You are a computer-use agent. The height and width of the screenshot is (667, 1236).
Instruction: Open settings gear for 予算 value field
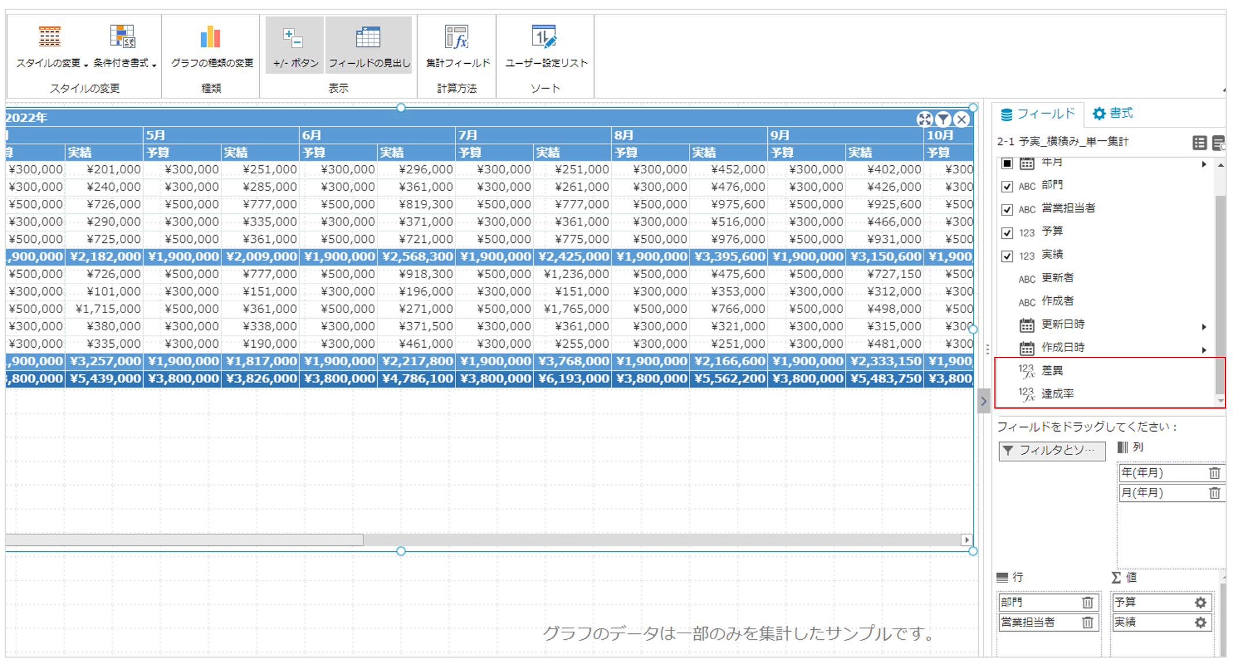pos(1200,603)
